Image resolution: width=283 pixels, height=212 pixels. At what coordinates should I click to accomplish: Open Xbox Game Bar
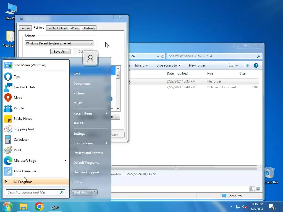pos(8,171)
